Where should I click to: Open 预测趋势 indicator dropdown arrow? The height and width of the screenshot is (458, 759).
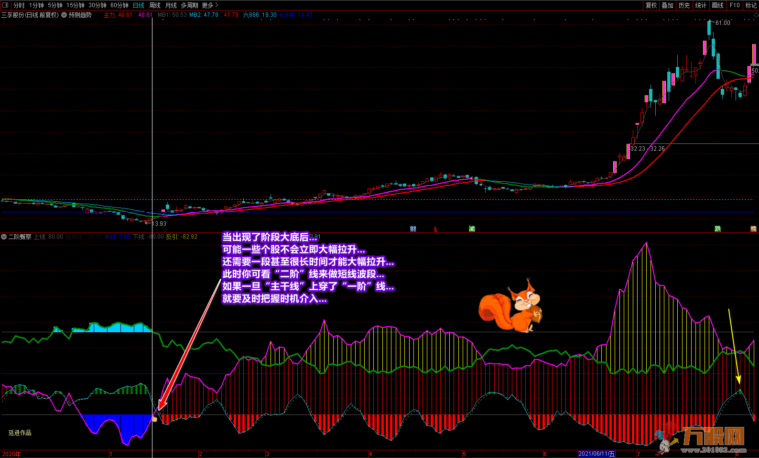tap(64, 15)
